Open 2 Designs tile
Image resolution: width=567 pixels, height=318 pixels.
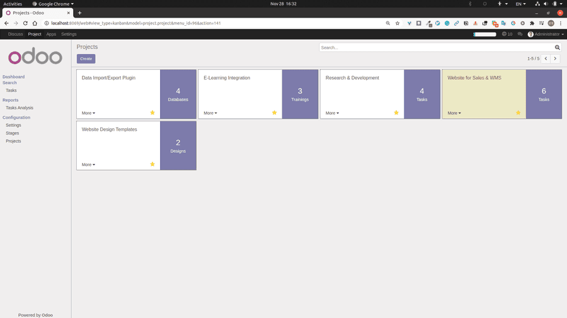pos(178,146)
